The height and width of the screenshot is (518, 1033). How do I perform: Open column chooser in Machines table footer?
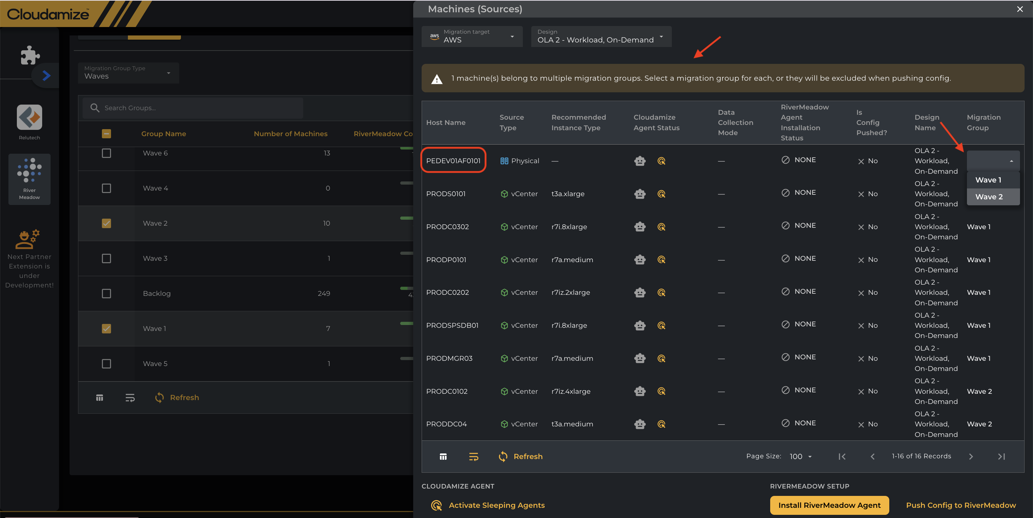coord(443,457)
